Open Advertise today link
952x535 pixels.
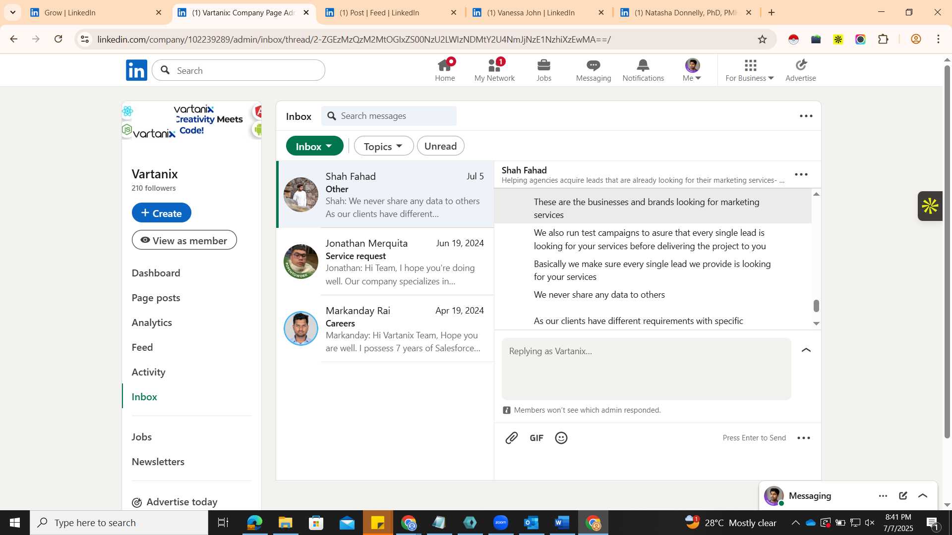[x=175, y=502]
